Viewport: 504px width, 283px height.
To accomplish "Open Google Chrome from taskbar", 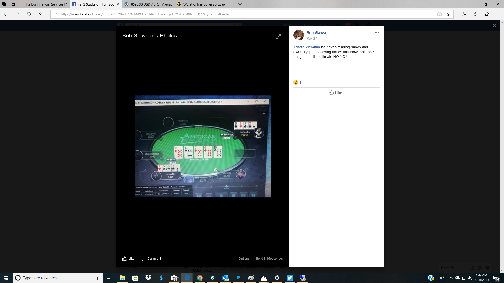I will pyautogui.click(x=200, y=278).
